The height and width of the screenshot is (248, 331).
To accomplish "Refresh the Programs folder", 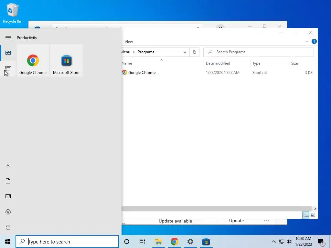I will 194,52.
